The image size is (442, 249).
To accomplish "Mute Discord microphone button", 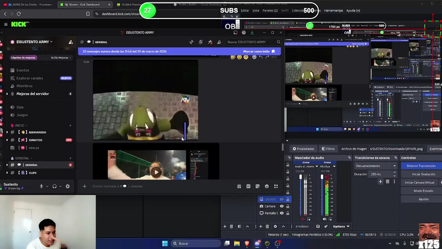I will (41, 186).
